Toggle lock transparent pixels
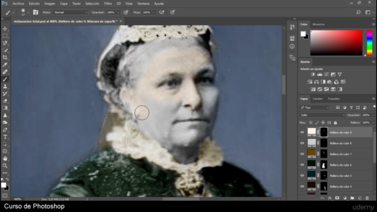Screen dimensions: 377x212 pos(311,122)
